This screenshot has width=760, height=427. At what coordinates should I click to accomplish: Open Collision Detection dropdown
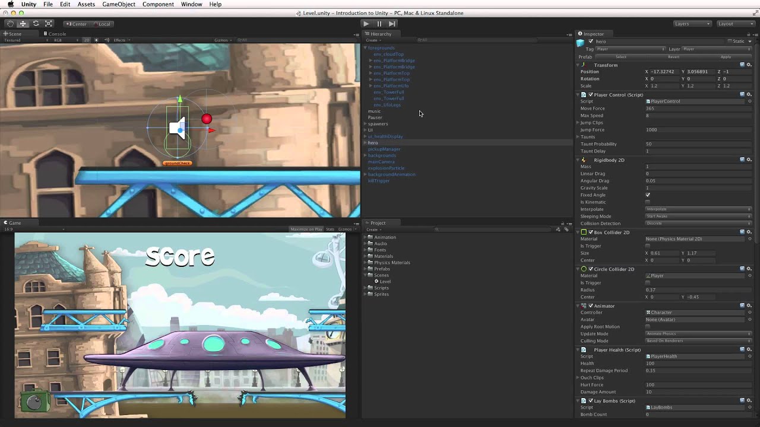coord(698,224)
